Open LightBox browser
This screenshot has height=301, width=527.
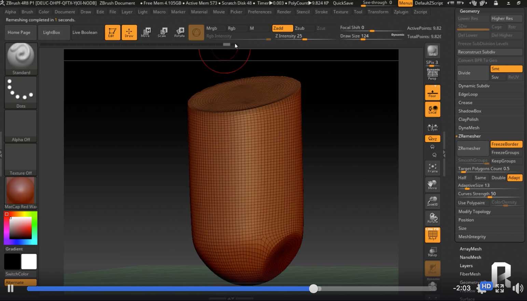tap(52, 32)
